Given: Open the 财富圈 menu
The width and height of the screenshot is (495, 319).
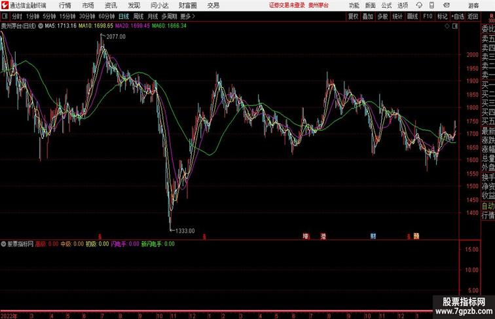Looking at the screenshot, I should tap(187, 5).
